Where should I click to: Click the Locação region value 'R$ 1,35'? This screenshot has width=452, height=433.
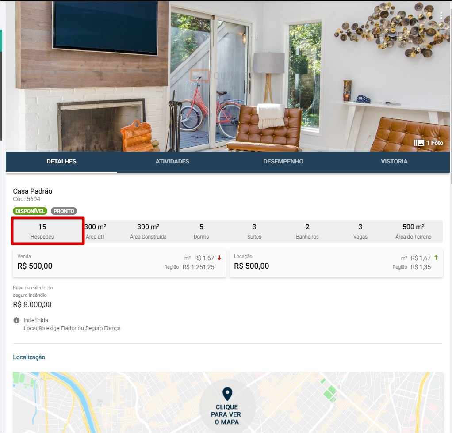pyautogui.click(x=421, y=267)
